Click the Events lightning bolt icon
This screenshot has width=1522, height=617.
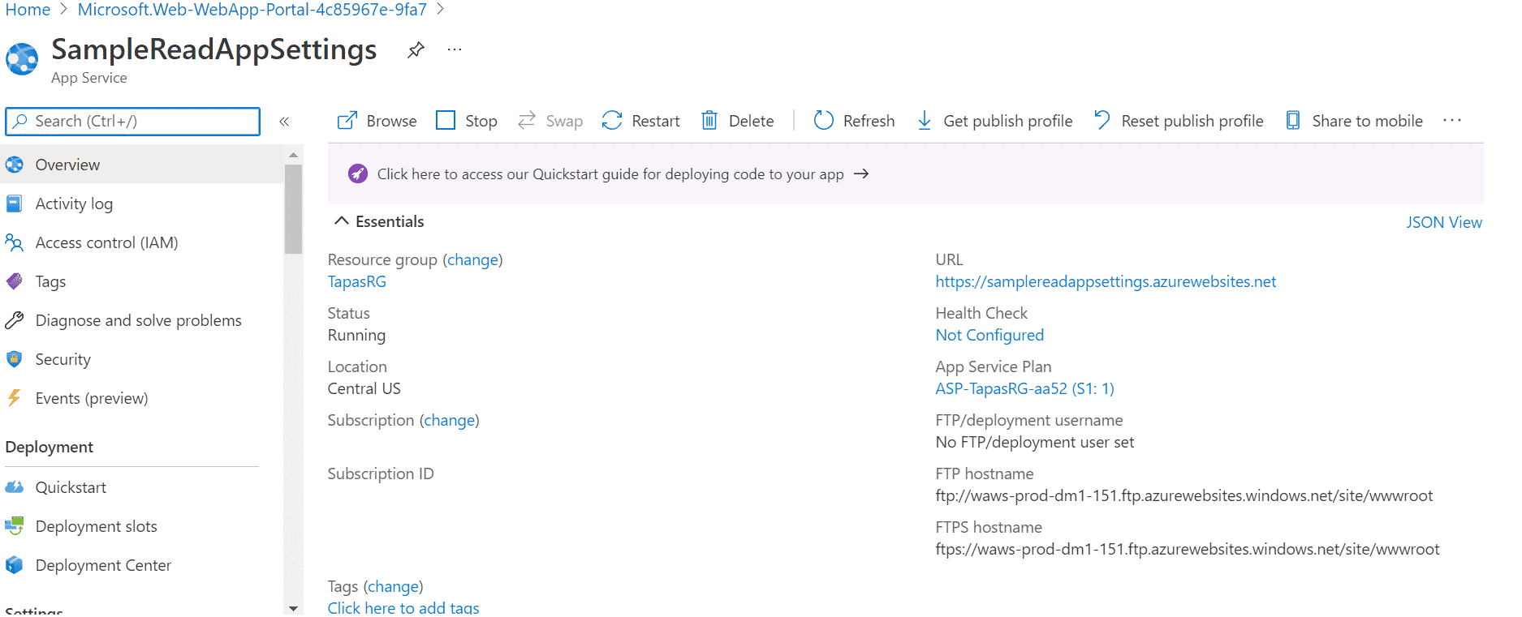tap(14, 398)
